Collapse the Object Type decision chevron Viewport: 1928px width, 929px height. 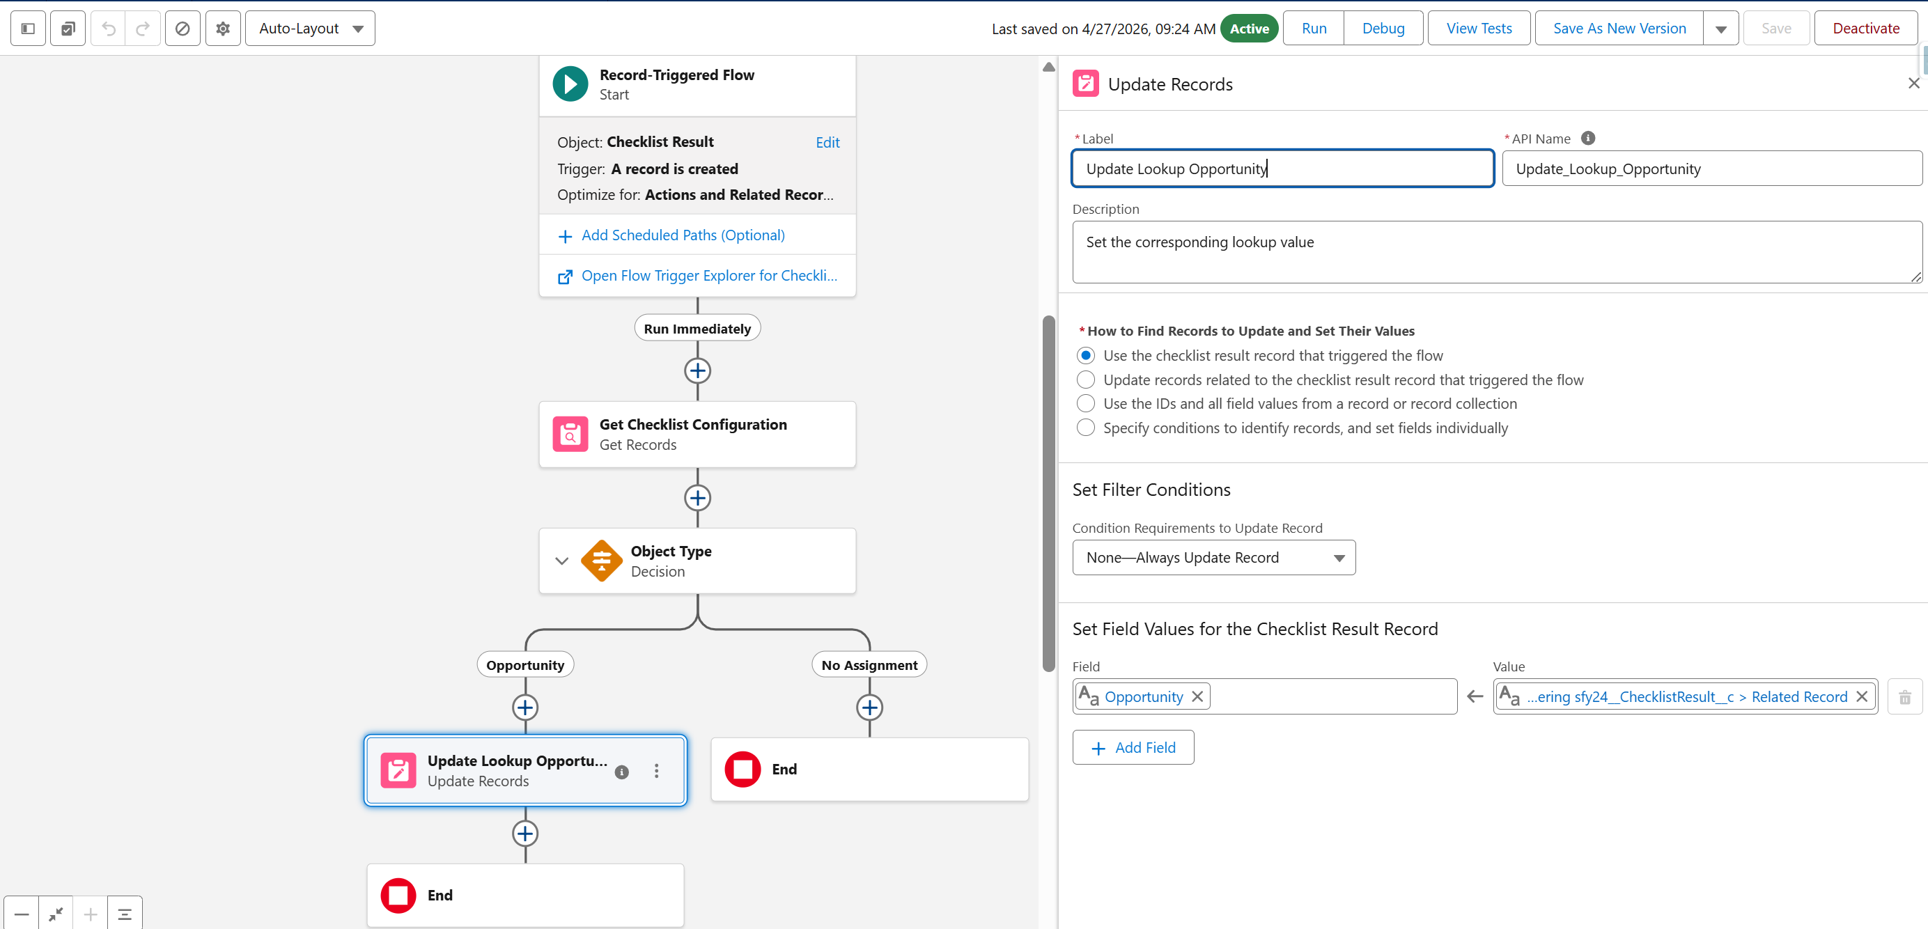pyautogui.click(x=562, y=561)
